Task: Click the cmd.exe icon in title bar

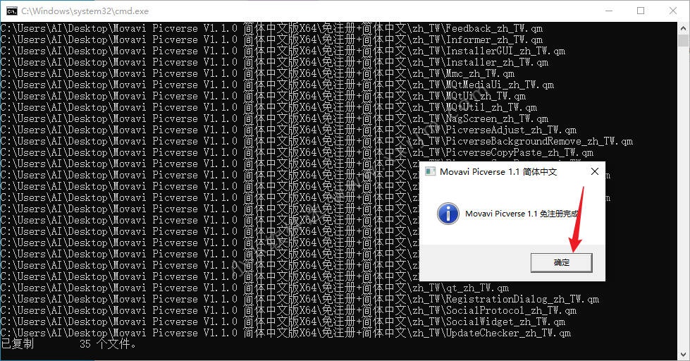Action: point(12,11)
